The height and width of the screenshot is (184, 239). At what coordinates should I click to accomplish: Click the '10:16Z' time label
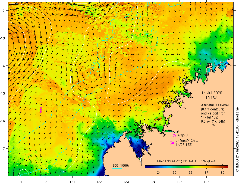(x=211, y=98)
